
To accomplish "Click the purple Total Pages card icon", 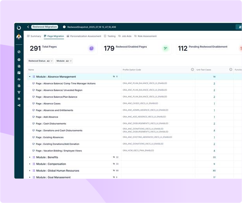I will [91, 48].
